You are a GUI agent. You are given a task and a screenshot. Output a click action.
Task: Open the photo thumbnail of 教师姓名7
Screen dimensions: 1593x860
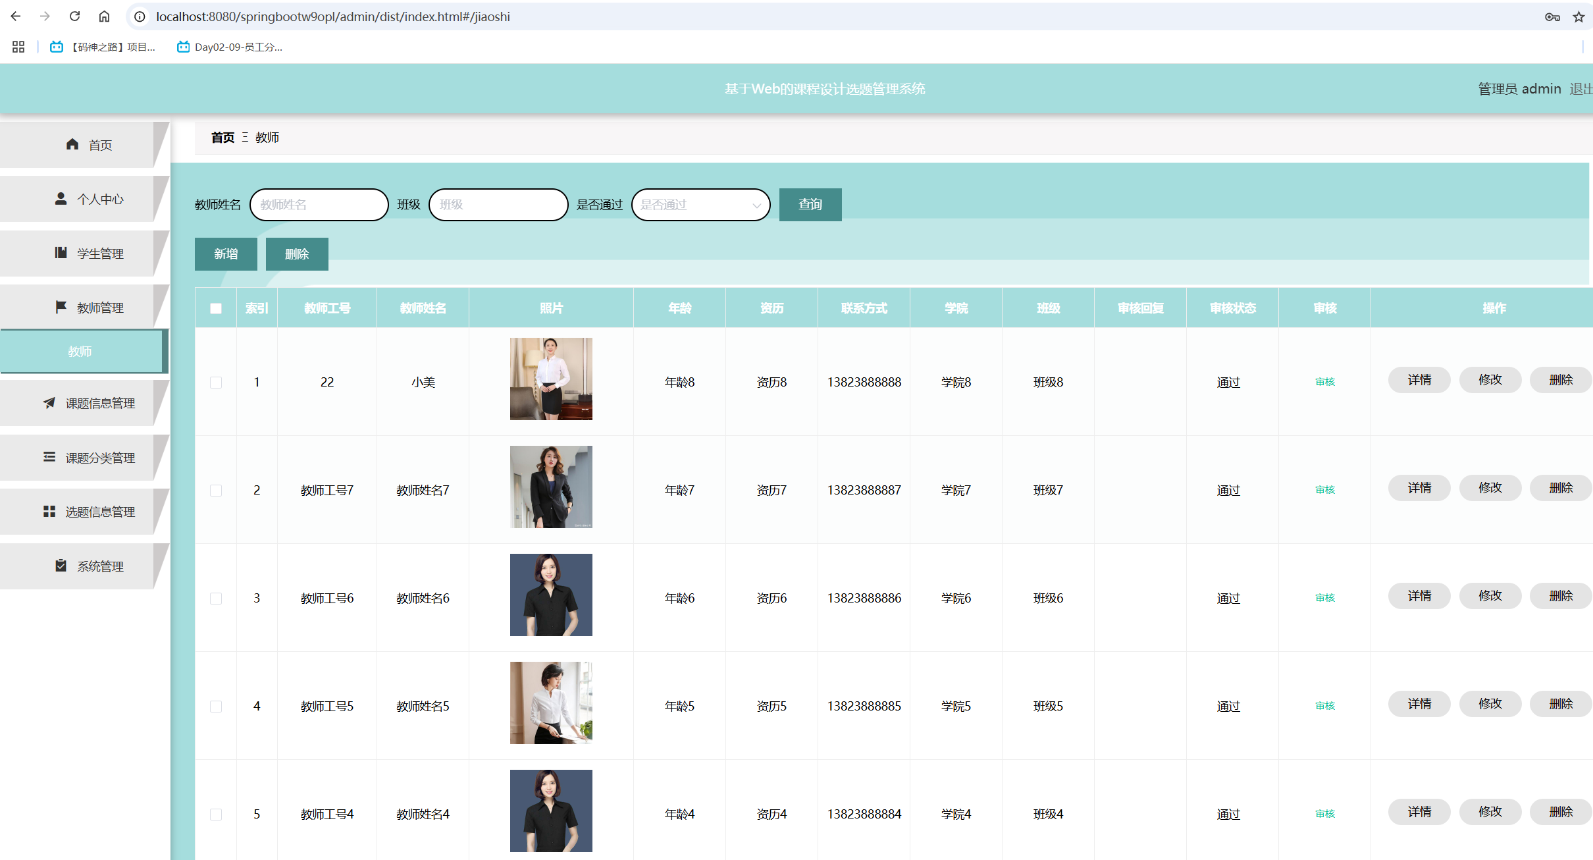pos(551,487)
